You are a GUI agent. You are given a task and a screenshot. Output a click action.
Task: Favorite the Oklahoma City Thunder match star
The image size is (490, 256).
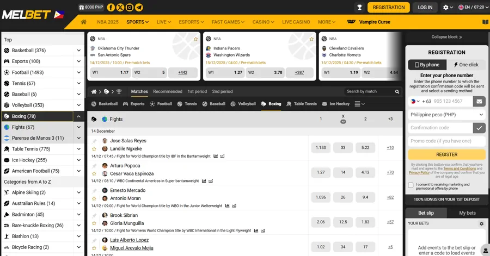pos(195,39)
